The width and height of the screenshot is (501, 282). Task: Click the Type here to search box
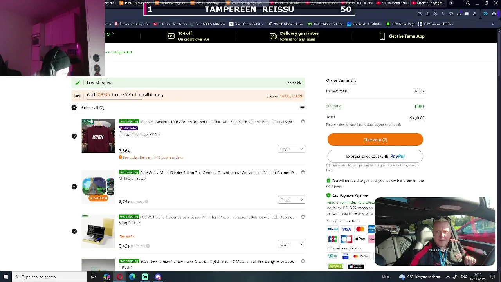pyautogui.click(x=50, y=277)
